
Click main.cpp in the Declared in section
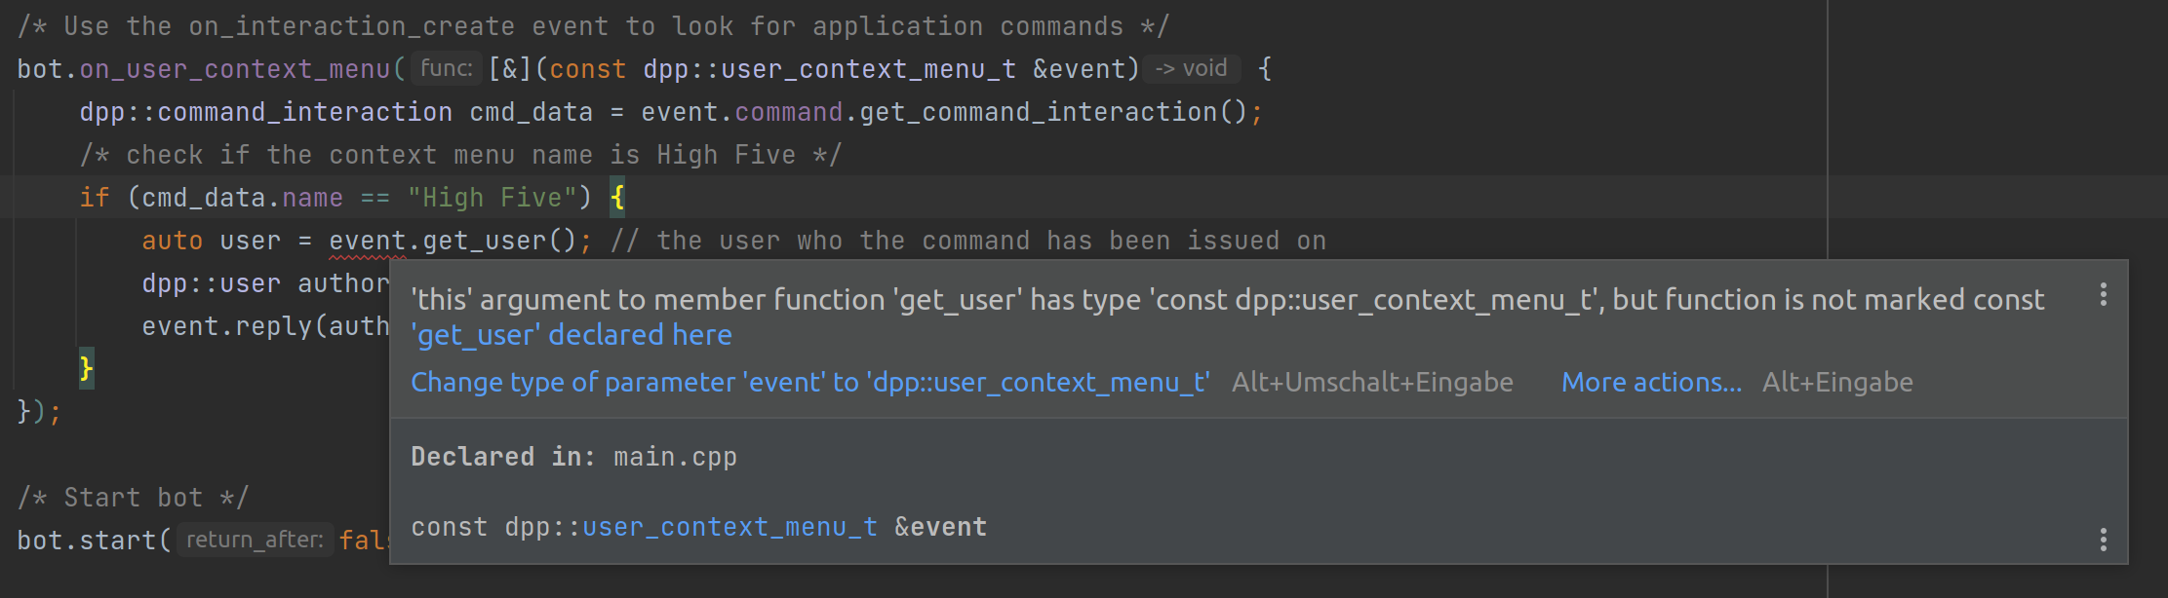click(x=675, y=456)
